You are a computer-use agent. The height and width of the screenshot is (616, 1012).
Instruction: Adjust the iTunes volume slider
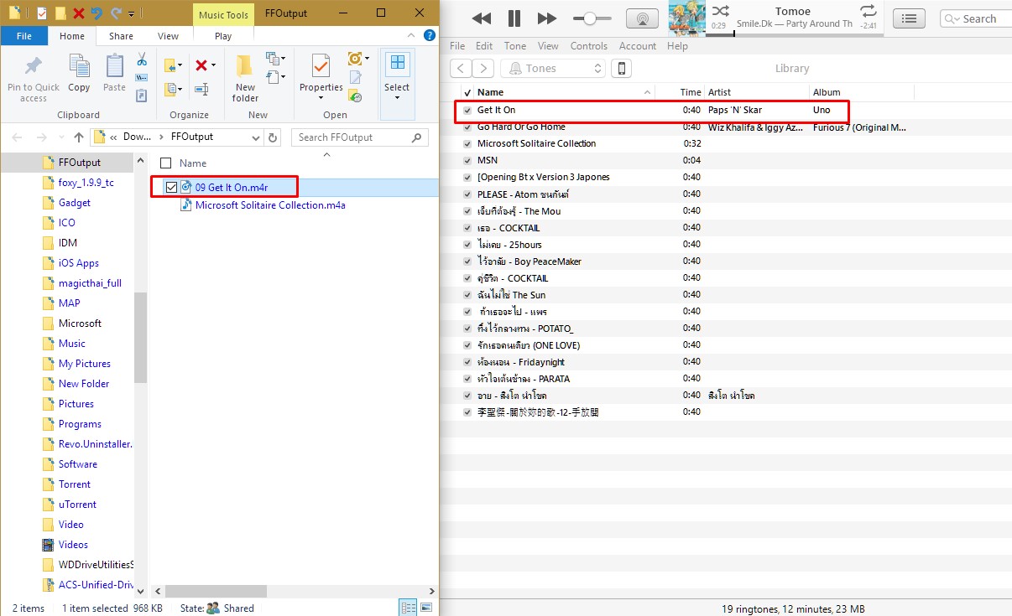point(591,18)
